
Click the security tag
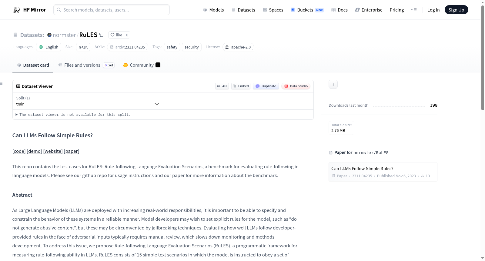pyautogui.click(x=192, y=47)
